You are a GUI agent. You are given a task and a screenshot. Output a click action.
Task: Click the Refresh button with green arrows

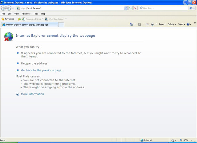pos(130,8)
